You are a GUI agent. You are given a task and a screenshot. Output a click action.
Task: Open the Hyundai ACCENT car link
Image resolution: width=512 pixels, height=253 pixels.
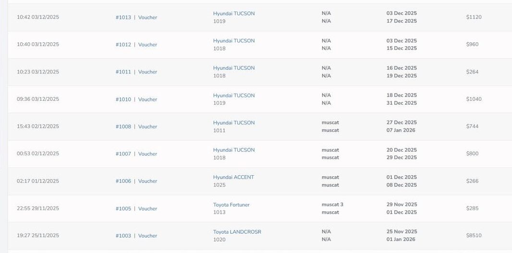pyautogui.click(x=233, y=177)
